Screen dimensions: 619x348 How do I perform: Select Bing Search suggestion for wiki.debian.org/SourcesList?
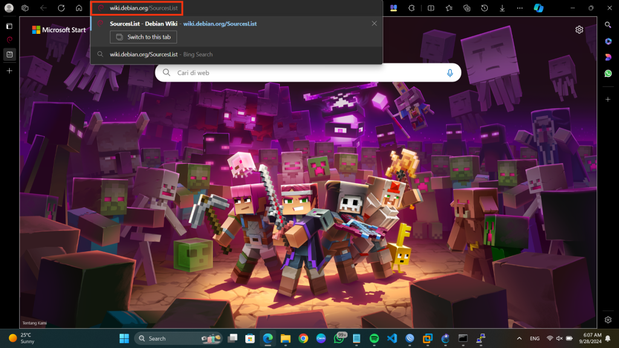click(x=161, y=54)
